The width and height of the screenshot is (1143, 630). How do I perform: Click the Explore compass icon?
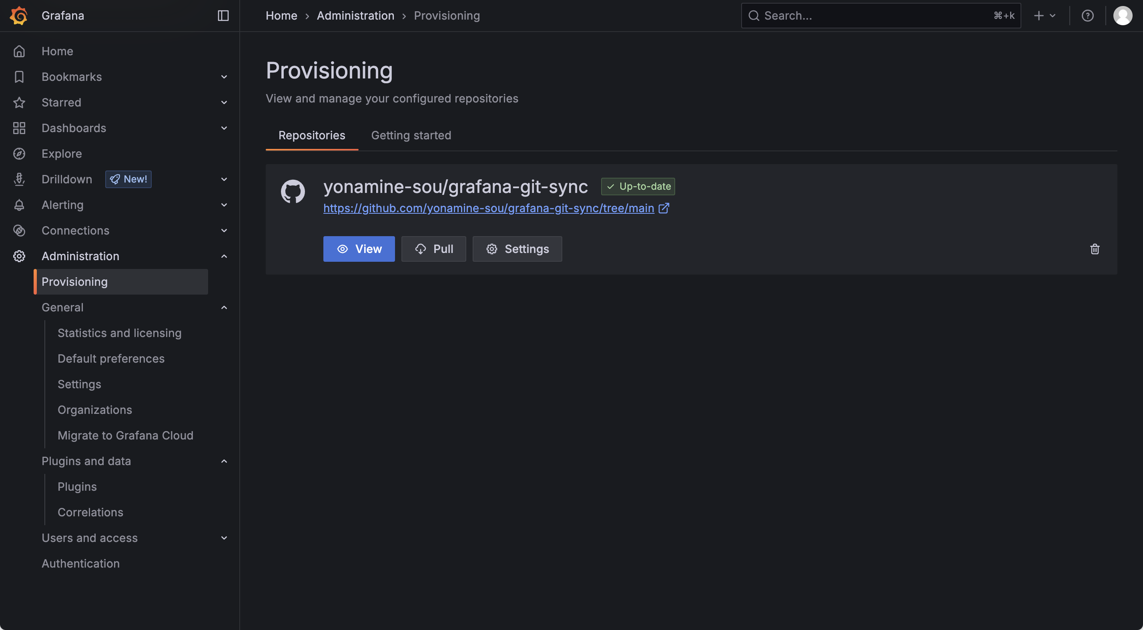click(x=19, y=154)
